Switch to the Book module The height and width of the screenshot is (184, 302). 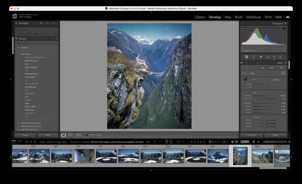239,17
